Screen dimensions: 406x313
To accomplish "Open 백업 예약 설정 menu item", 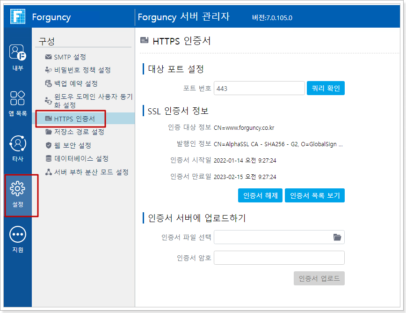I will pyautogui.click(x=75, y=83).
